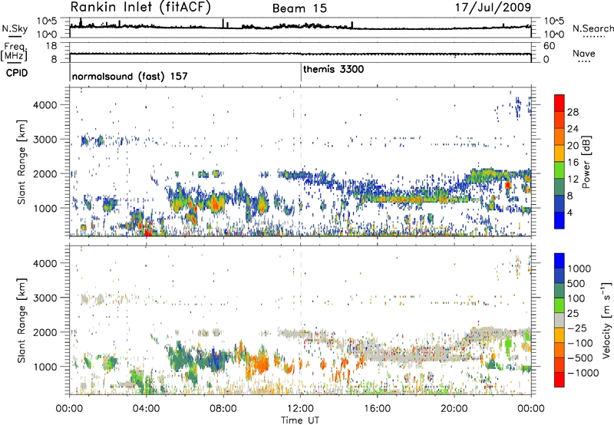Screen dimensions: 614x425
Task: Click the 18 tick on the frequency axis
Action: pyautogui.click(x=51, y=46)
